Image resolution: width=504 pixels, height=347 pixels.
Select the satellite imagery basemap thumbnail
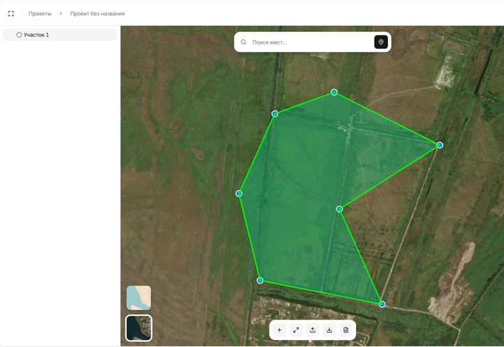[139, 328]
